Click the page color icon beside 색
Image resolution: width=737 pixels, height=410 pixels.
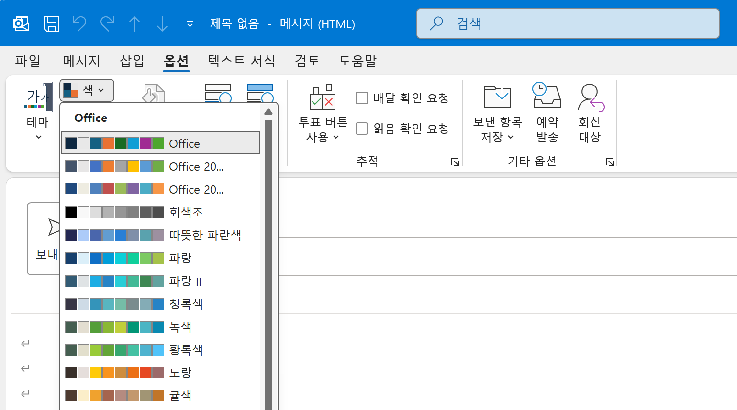(153, 93)
